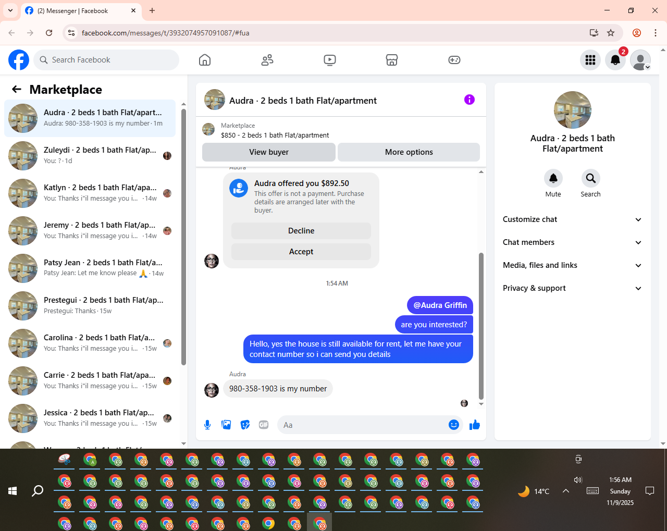This screenshot has width=667, height=531.
Task: Open Prestegui conversation in list
Action: pos(90,306)
